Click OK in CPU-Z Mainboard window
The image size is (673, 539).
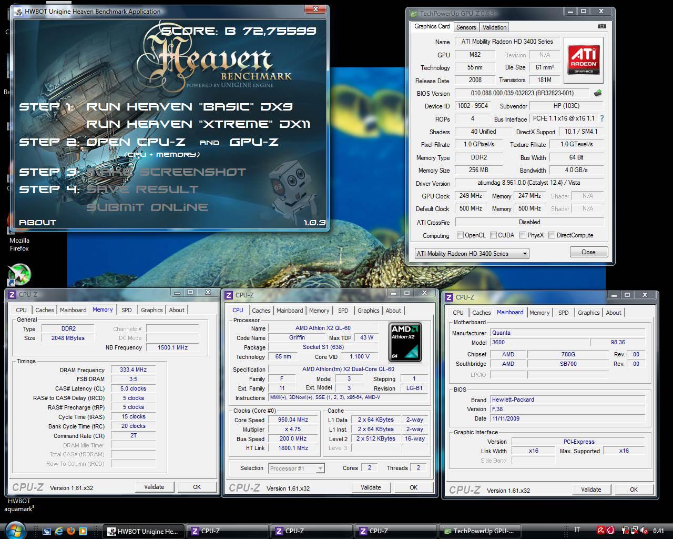634,490
